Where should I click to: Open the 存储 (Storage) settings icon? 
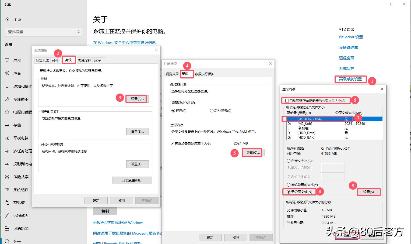(7, 125)
